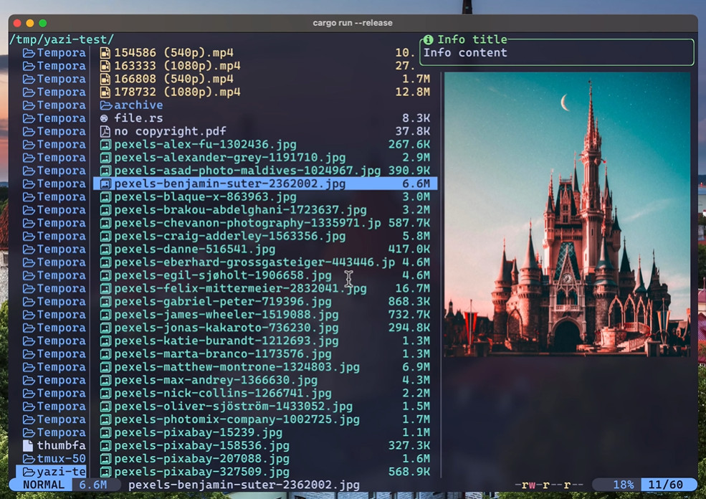The height and width of the screenshot is (499, 706).
Task: Click the 12.8M size of 178732 (1080p).mp4
Action: coord(413,92)
